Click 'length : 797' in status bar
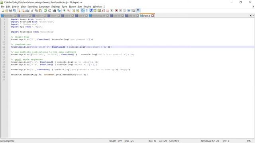The height and width of the screenshot is (143, 255). point(116,141)
